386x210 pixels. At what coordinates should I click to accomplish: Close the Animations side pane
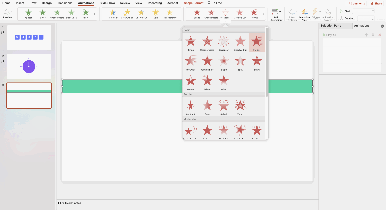tap(382, 26)
